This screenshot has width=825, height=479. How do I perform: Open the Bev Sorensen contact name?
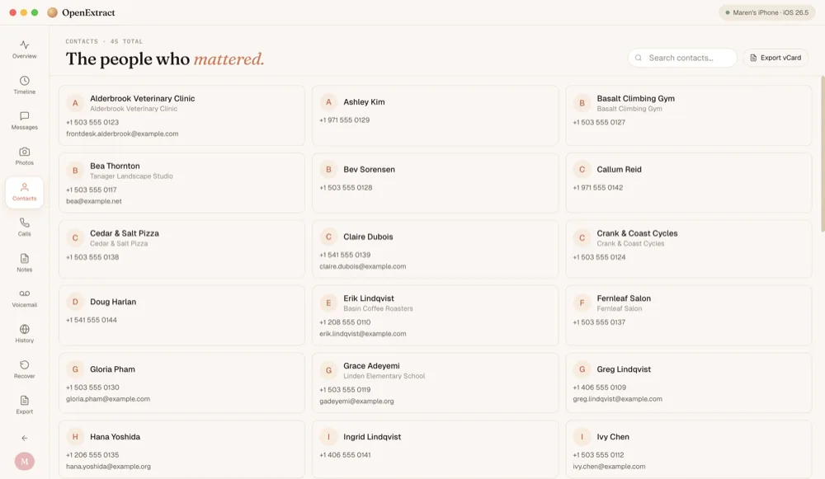[x=369, y=169]
